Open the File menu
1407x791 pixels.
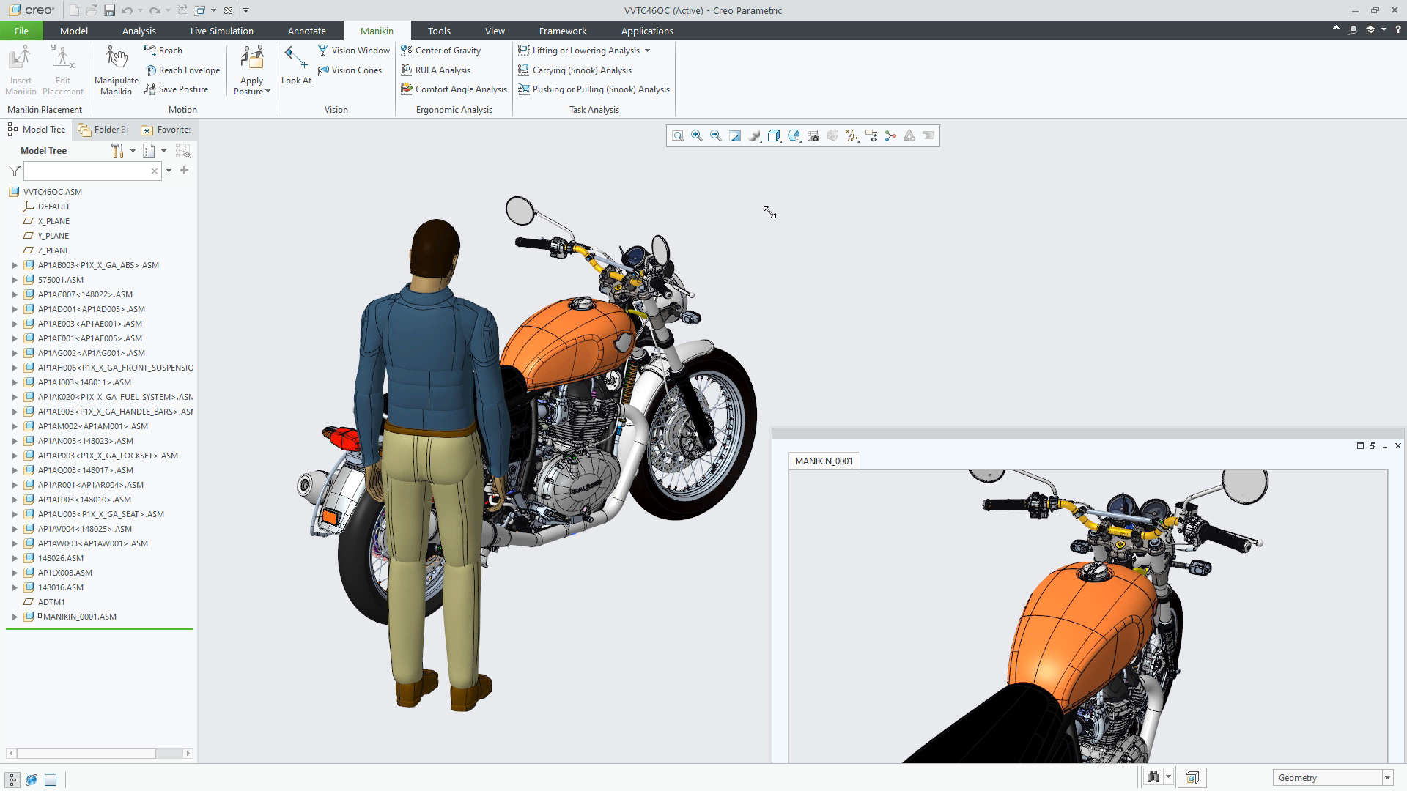coord(21,31)
